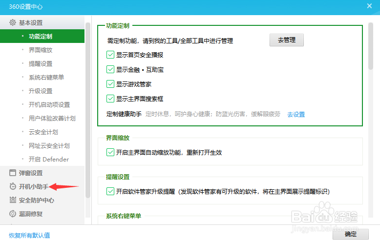
Task: Expand the 开机小助手 section
Action: pyautogui.click(x=42, y=186)
